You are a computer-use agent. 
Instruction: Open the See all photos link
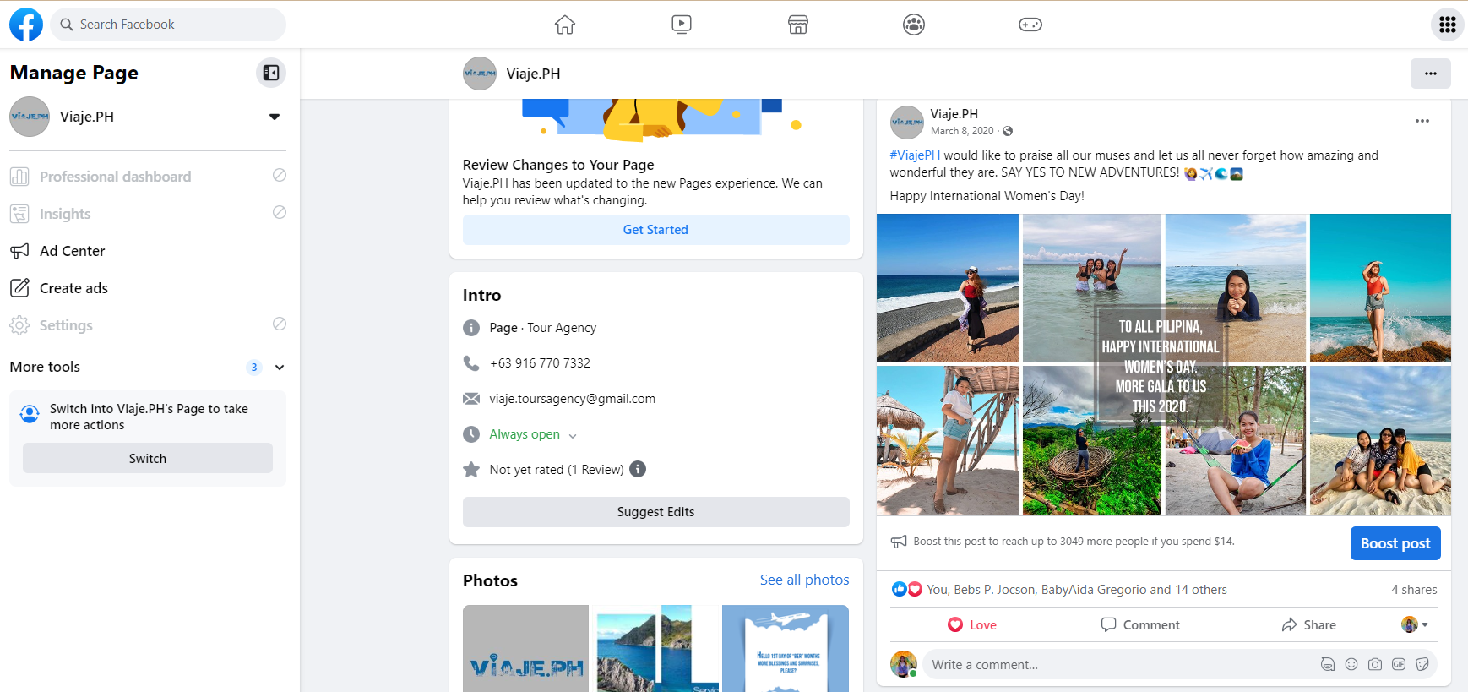804,580
